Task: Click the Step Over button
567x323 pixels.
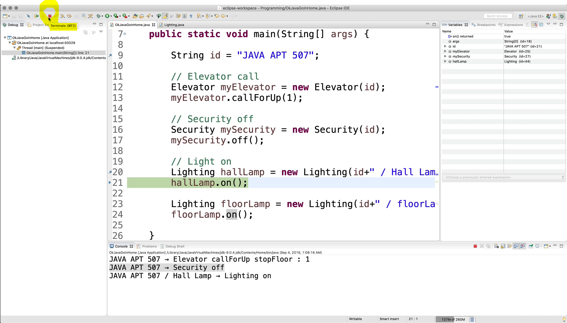Action: [x=69, y=16]
